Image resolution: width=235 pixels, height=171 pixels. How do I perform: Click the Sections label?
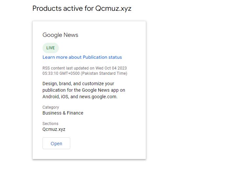point(50,124)
